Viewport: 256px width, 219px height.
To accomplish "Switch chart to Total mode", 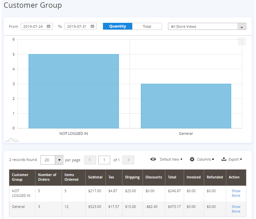I will (147, 26).
